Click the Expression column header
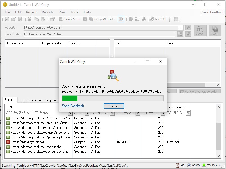226x169 pixels. click(22, 43)
